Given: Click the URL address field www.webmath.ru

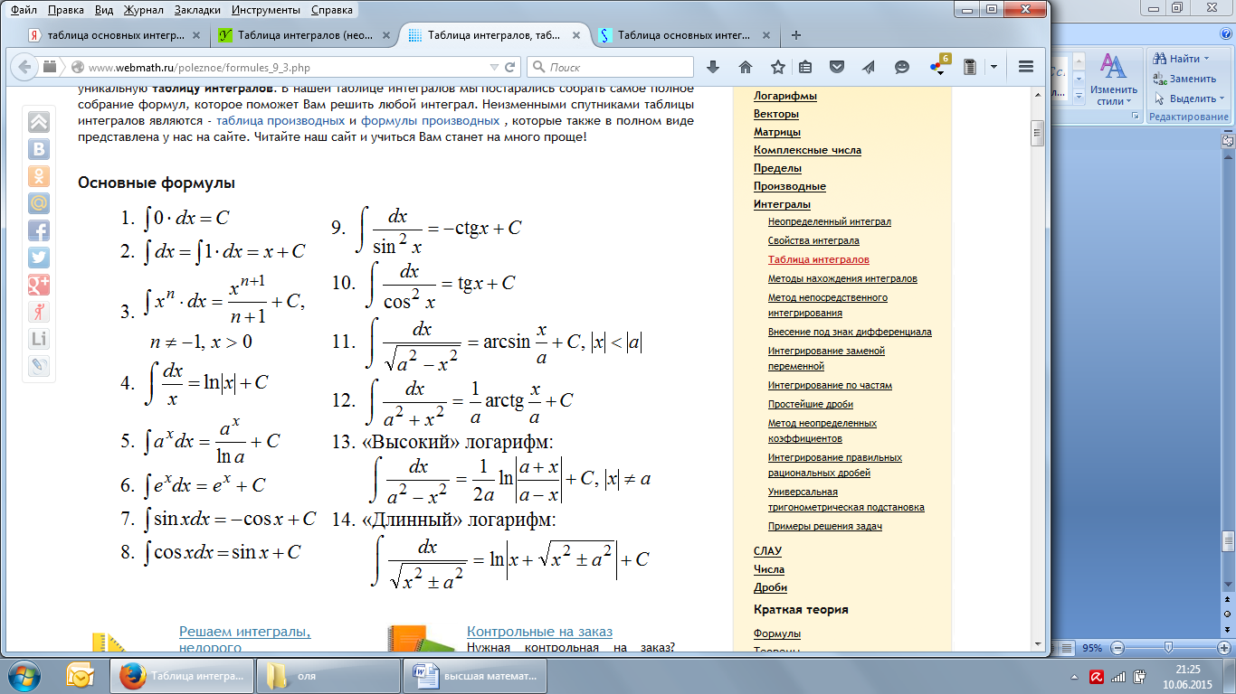Looking at the screenshot, I should coord(280,67).
